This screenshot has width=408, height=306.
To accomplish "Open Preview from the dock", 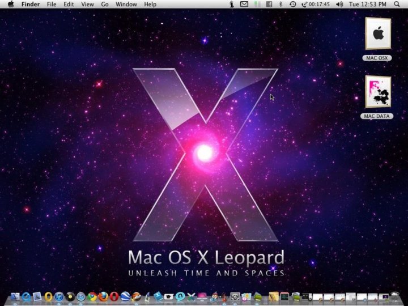I will pos(37,296).
